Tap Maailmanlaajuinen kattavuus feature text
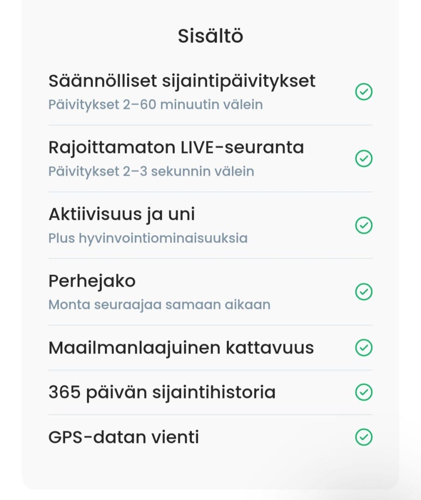The image size is (421, 500). (x=181, y=348)
